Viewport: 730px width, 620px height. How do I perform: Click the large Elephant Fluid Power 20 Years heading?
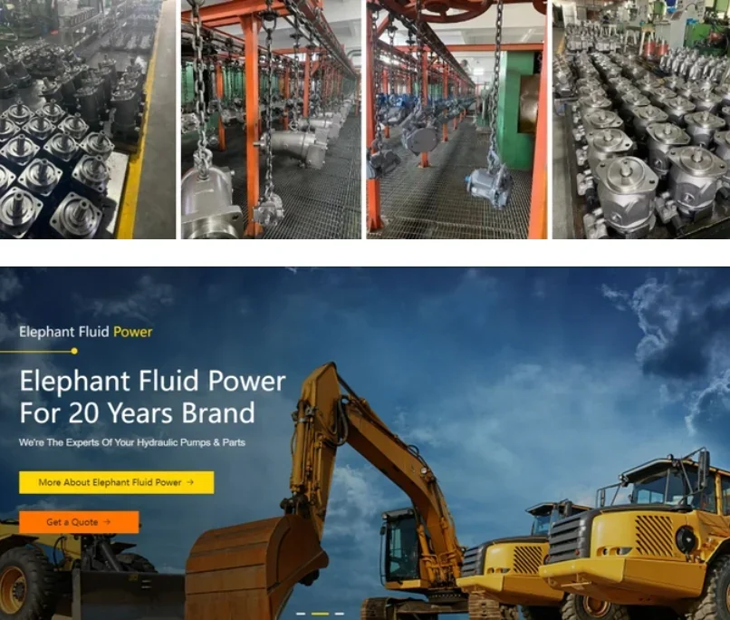click(x=153, y=396)
